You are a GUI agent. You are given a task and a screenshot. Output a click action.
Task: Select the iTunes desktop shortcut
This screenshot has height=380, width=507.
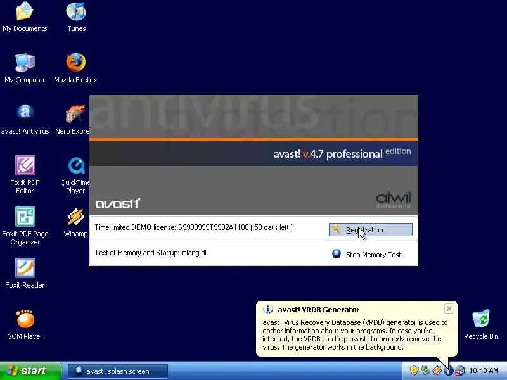click(75, 17)
